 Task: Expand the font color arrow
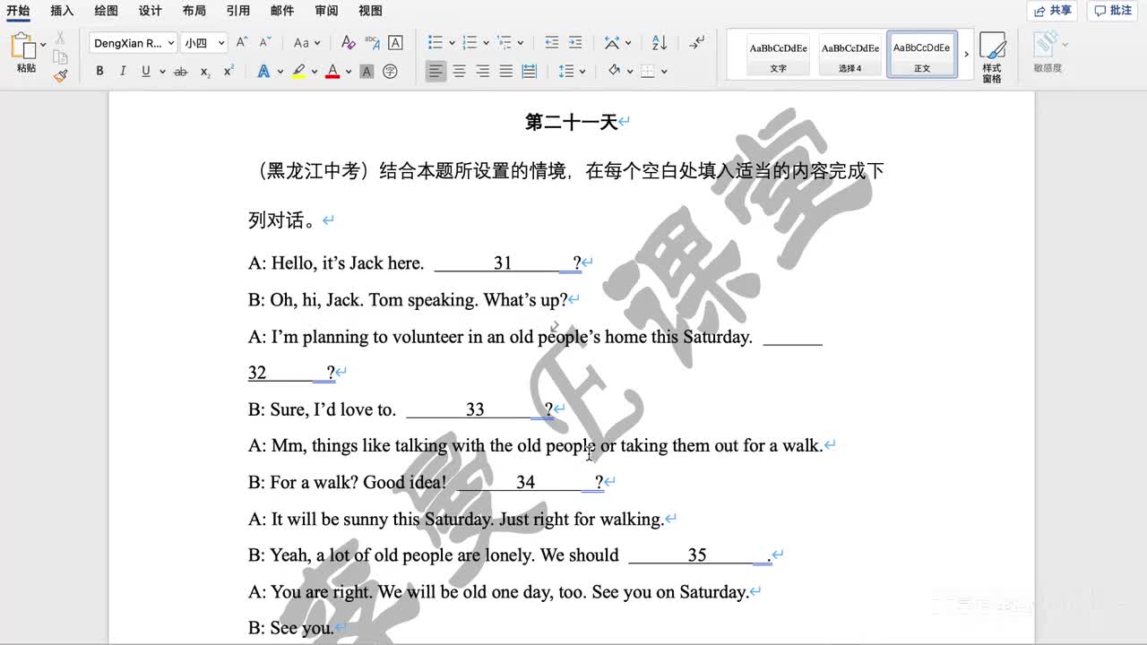(349, 72)
